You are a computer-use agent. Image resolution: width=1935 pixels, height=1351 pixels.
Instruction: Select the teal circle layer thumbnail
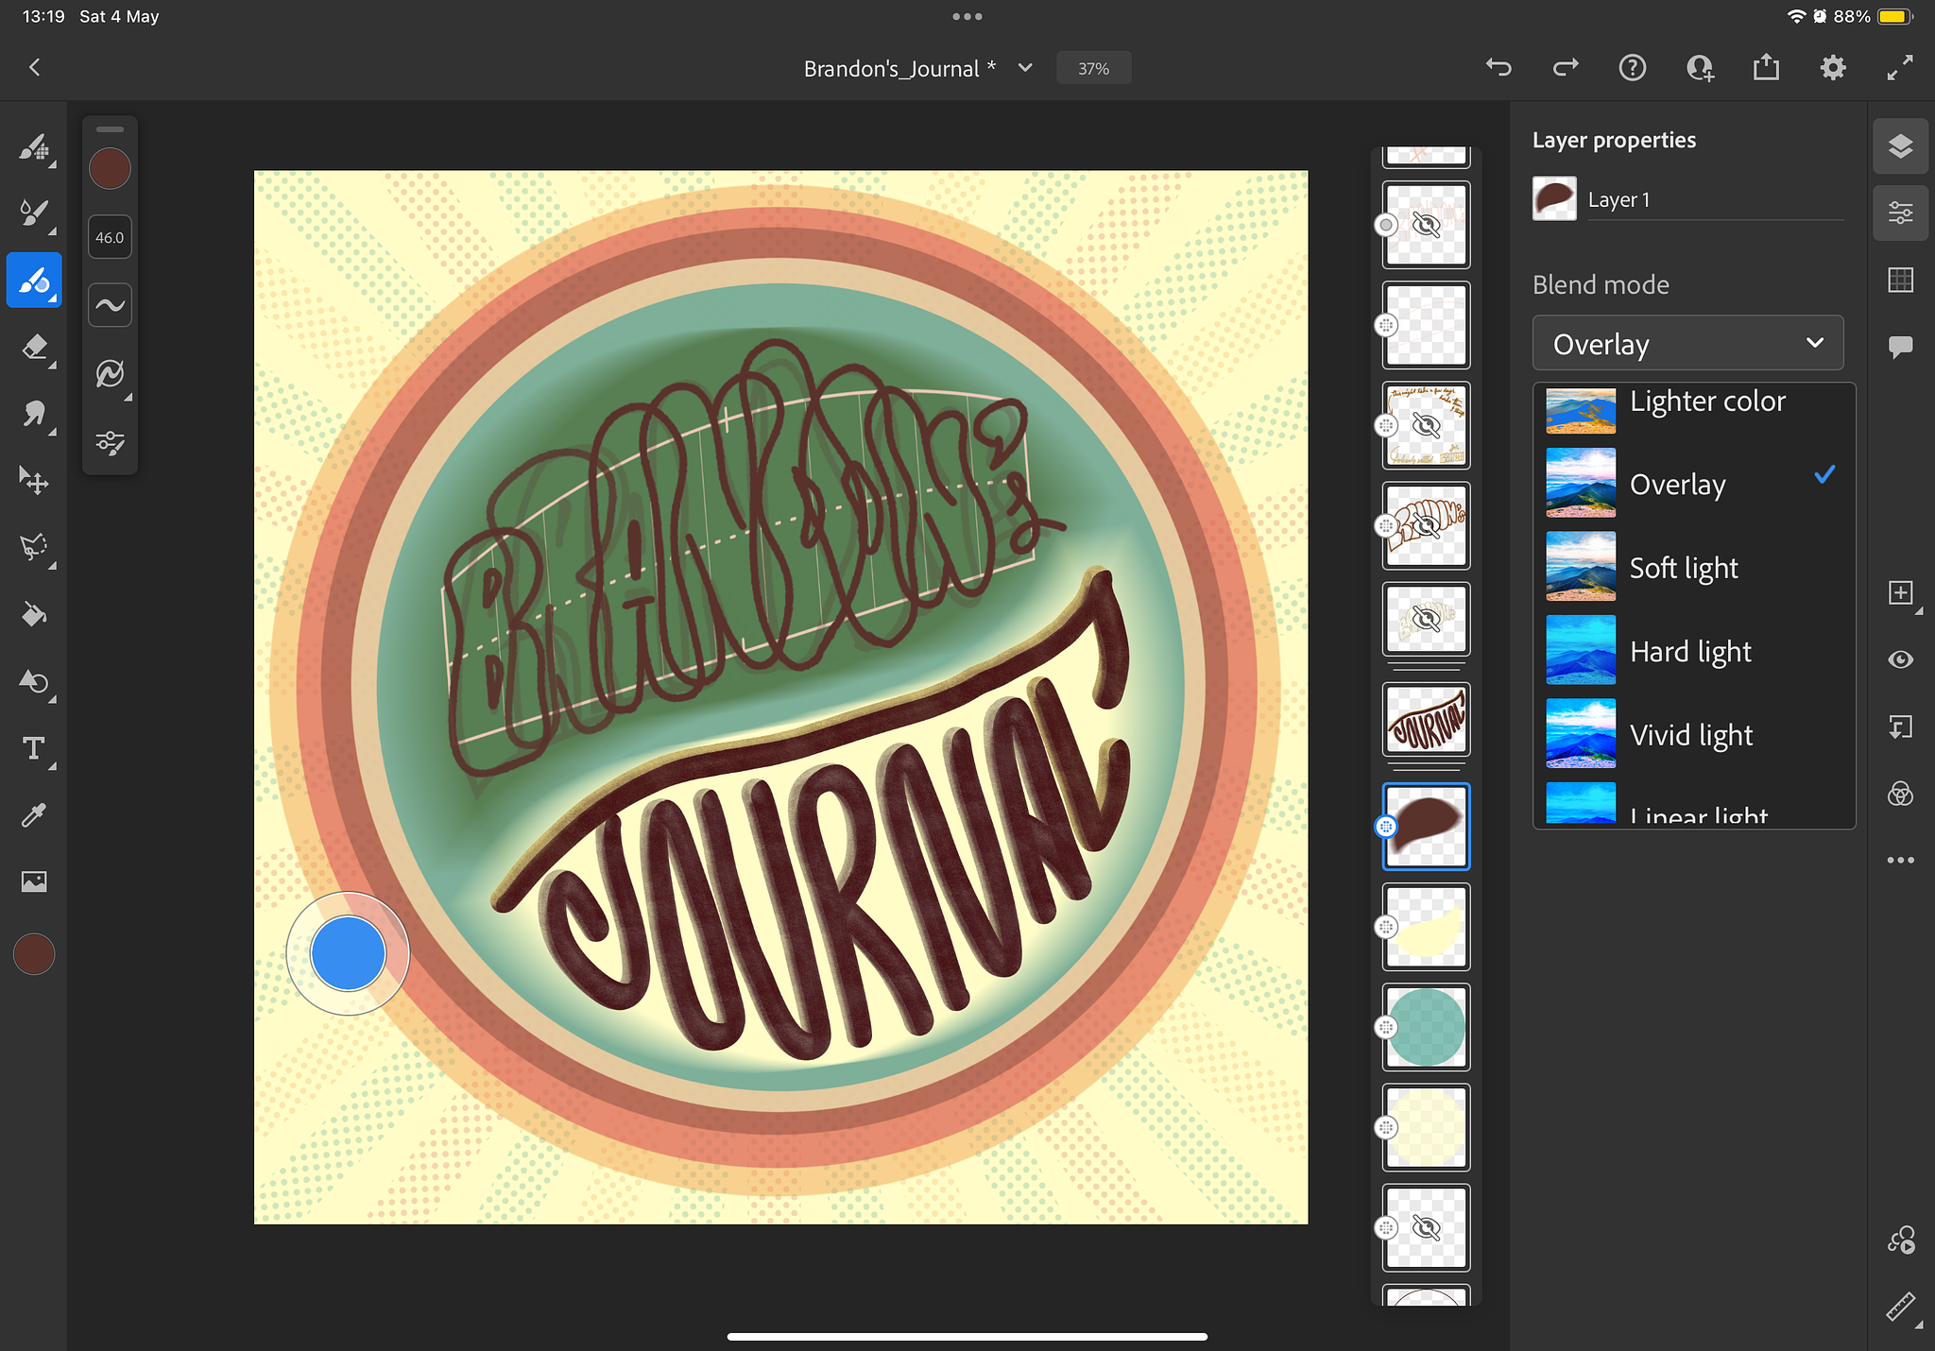tap(1426, 1027)
